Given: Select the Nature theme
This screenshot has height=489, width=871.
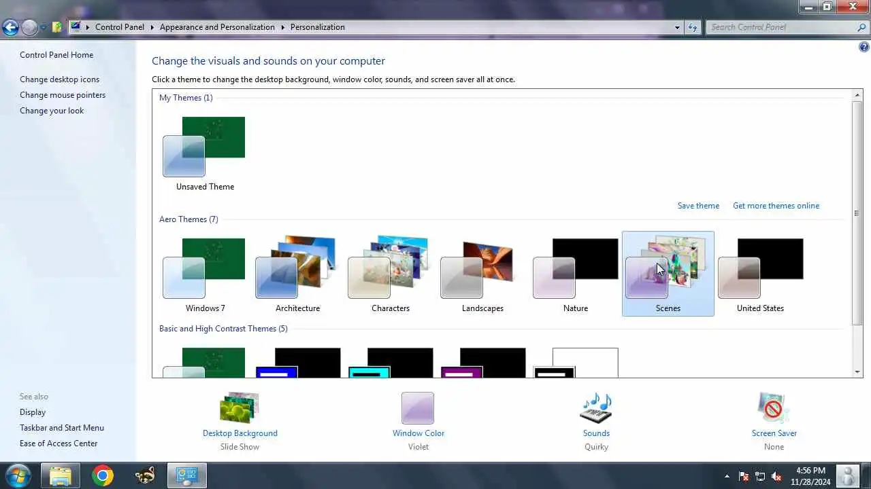Looking at the screenshot, I should [575, 274].
